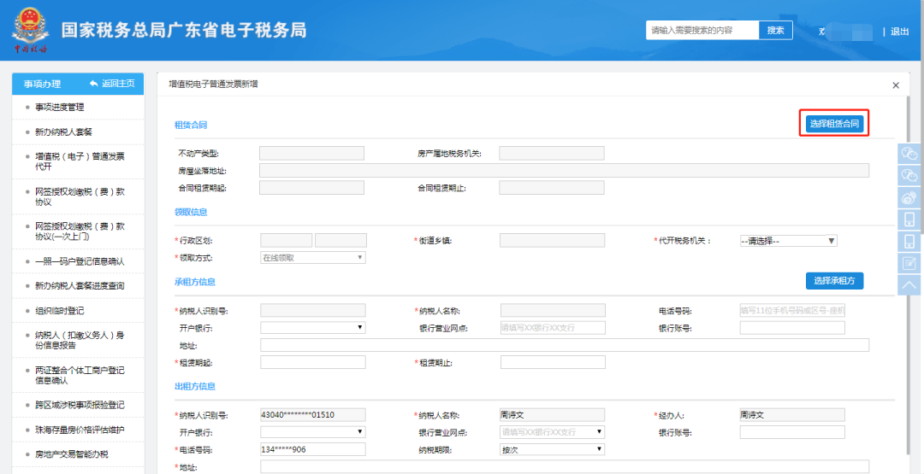Click the lessee's 纳税人名称 field
This screenshot has height=474, width=924.
(x=553, y=311)
